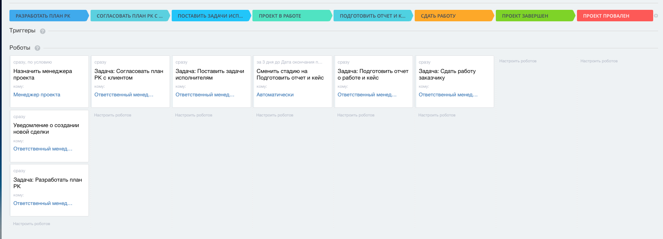The height and width of the screenshot is (239, 663).
Task: Click the Менеджер проекта recipient link
Action: 37,95
